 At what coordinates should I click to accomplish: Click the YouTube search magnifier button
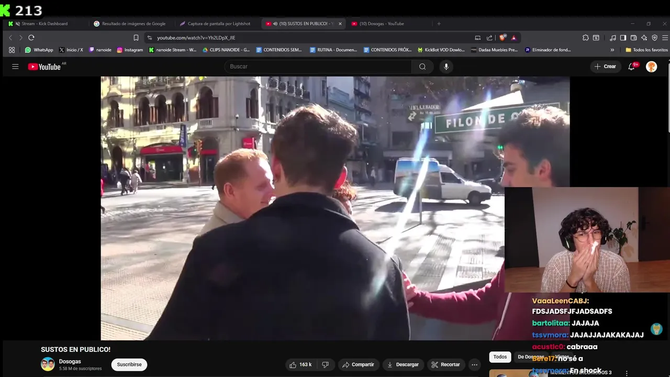(x=422, y=66)
